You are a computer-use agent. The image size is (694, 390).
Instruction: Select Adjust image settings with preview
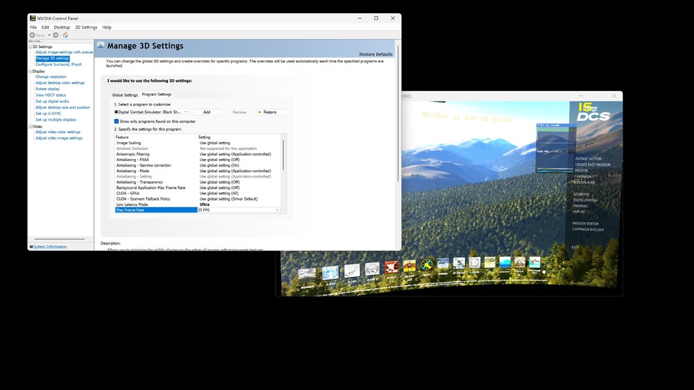[x=65, y=52]
